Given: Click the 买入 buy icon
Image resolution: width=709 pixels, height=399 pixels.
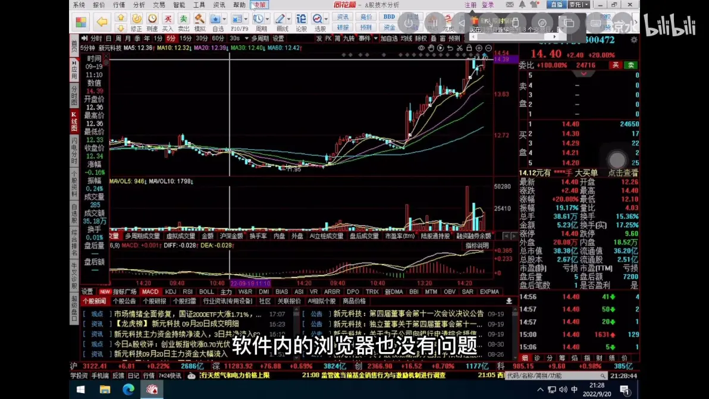Looking at the screenshot, I should pos(168,18).
